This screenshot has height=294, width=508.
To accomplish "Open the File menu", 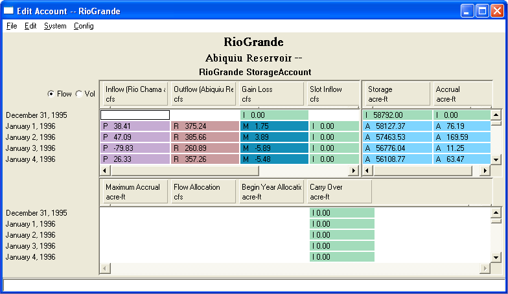I will pos(12,26).
